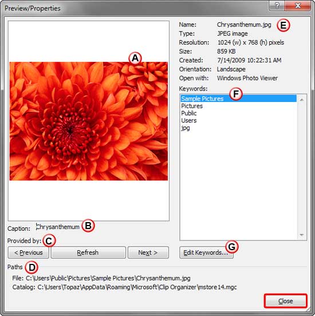Click the Close button
Image resolution: width=315 pixels, height=316 pixels.
click(x=286, y=301)
